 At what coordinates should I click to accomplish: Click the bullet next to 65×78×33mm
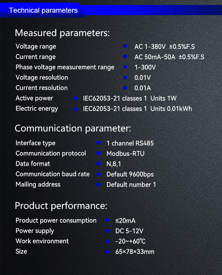pos(107,252)
